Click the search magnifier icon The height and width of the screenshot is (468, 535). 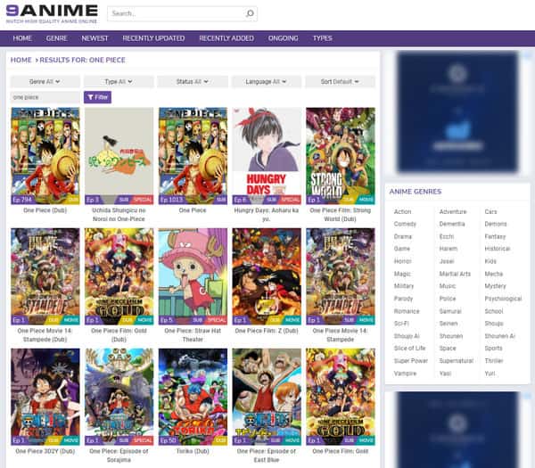[x=250, y=13]
